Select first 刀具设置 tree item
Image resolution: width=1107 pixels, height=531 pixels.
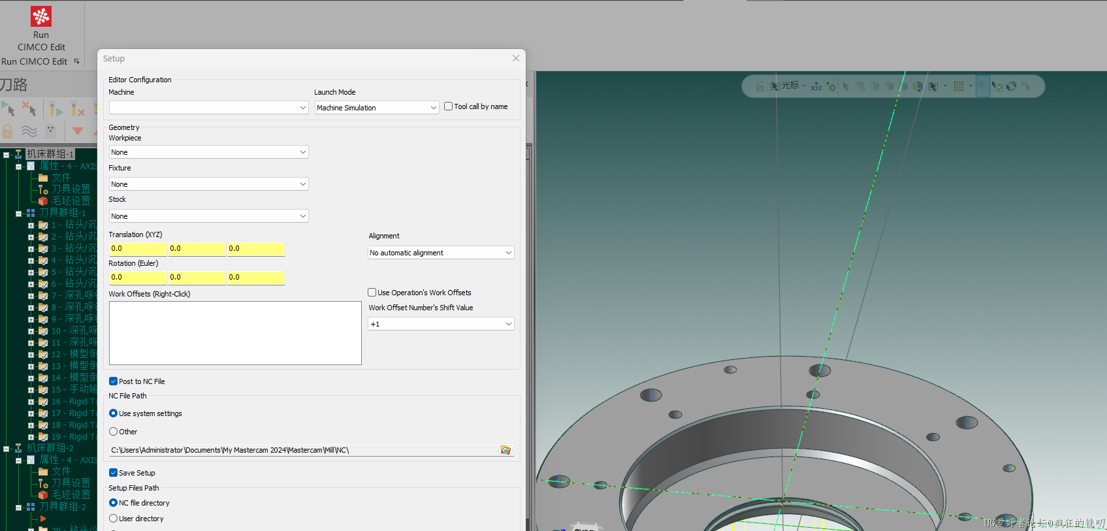(x=71, y=189)
